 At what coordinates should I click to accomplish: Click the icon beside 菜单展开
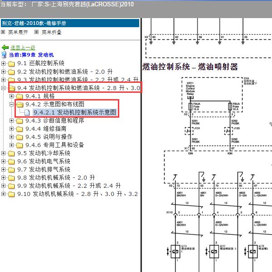tap(3, 32)
